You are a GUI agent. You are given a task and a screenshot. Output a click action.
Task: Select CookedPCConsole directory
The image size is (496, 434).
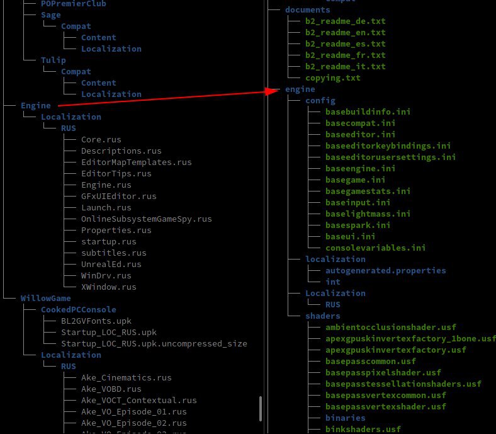pyautogui.click(x=79, y=309)
